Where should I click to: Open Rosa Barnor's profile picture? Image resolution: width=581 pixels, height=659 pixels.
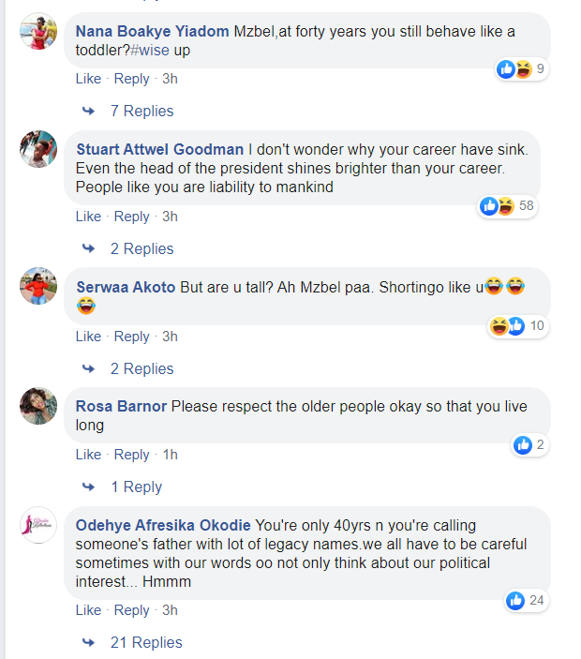(39, 406)
